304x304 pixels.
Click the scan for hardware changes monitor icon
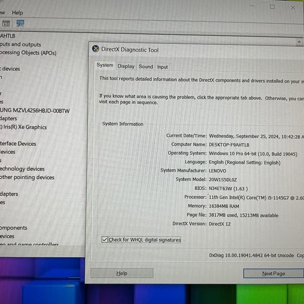tap(20, 23)
